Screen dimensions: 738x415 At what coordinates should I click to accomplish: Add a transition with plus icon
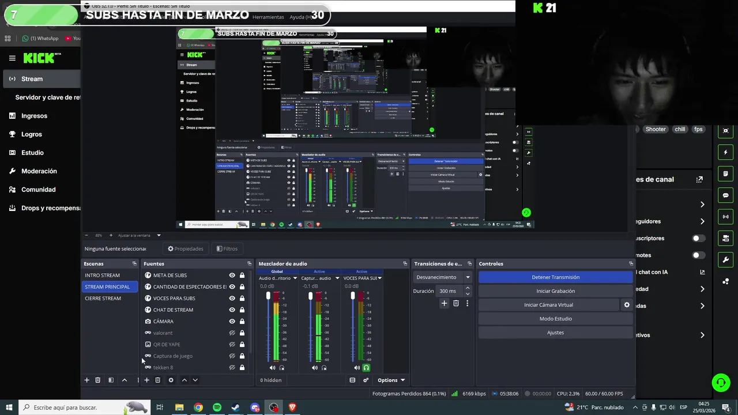(444, 303)
